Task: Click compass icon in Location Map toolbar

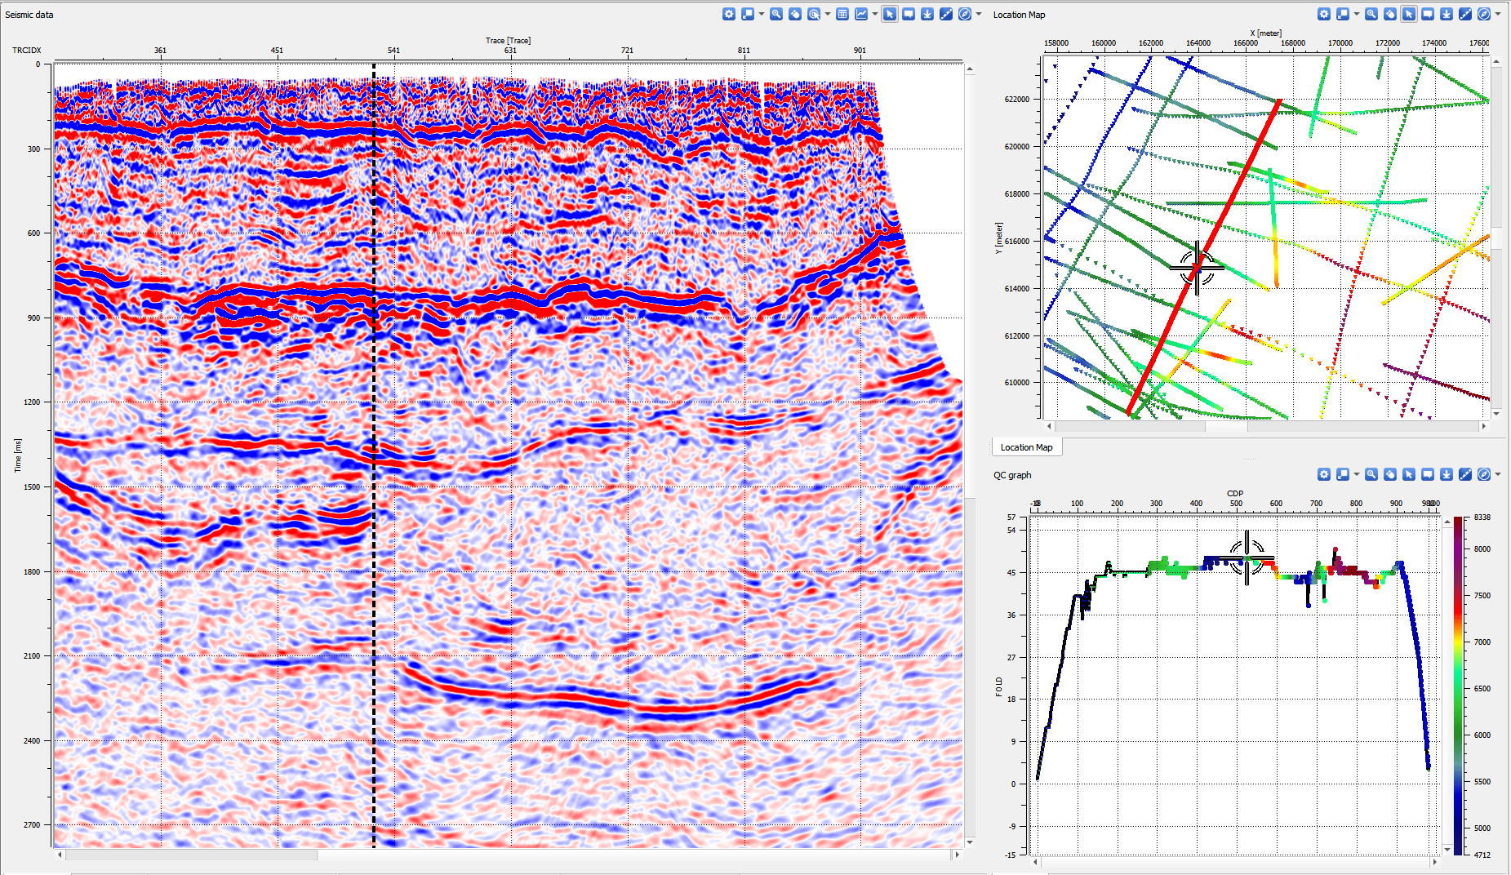Action: 1484,14
